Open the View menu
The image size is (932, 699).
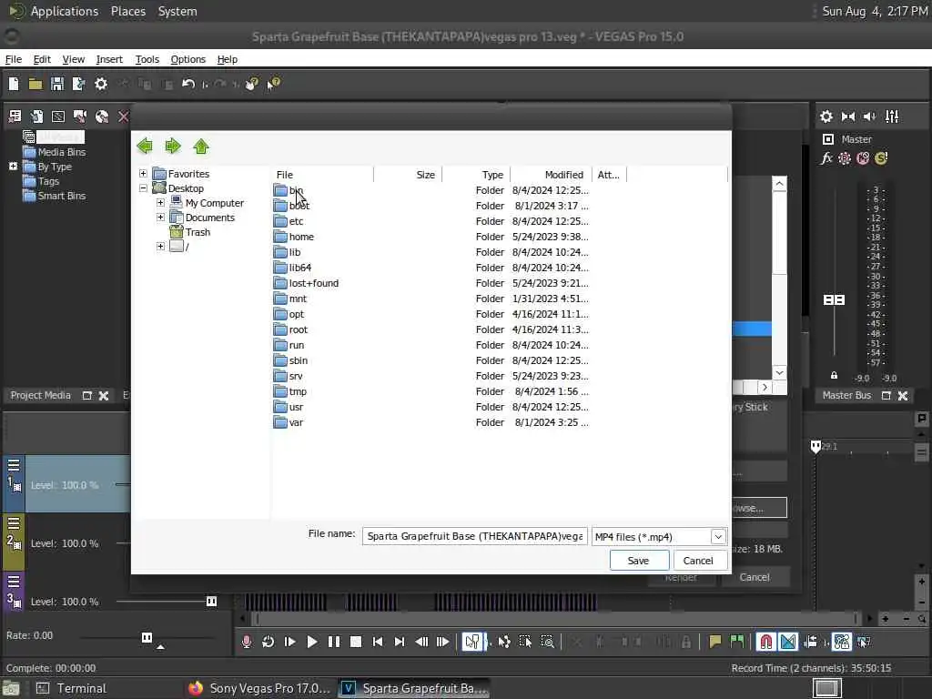tap(73, 59)
